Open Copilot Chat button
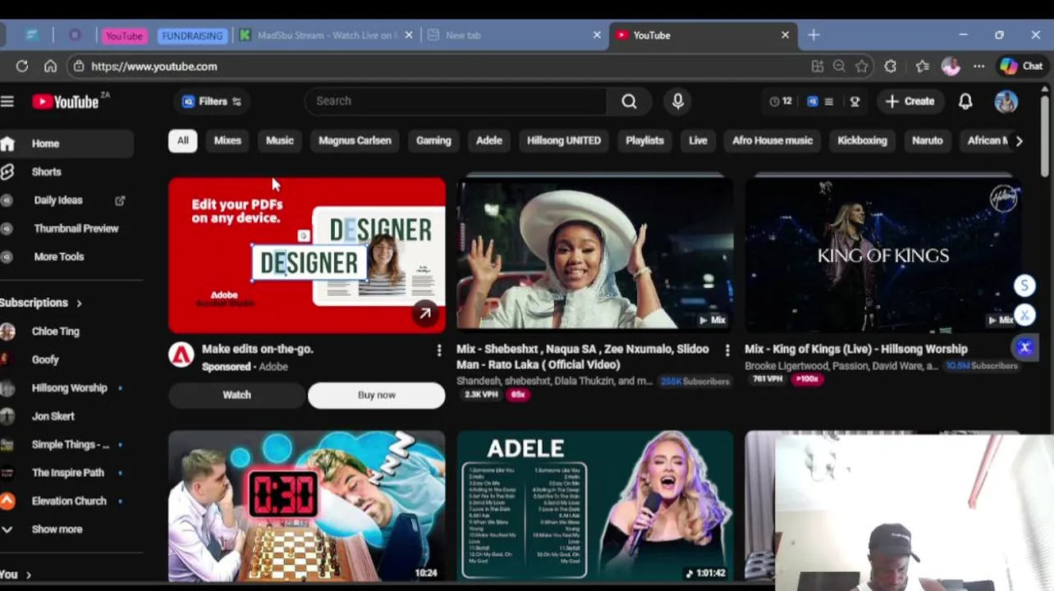This screenshot has width=1054, height=591. 1022,66
